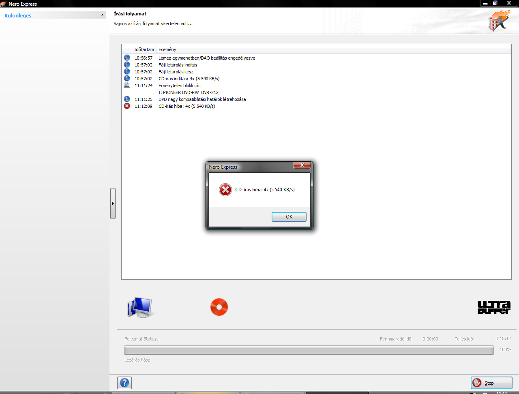Select log entry 'Fájl letárolás kész'
This screenshot has height=394, width=519.
[x=176, y=72]
